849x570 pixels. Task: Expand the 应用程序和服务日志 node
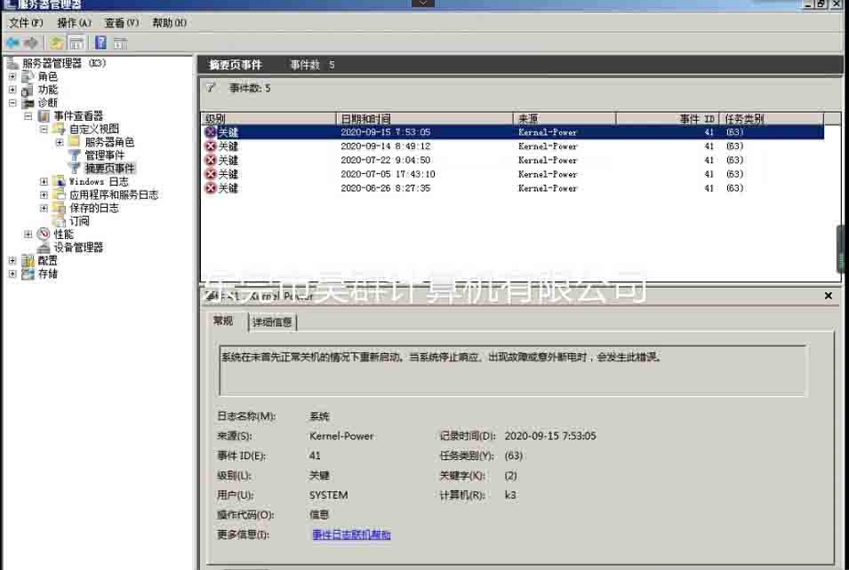click(x=44, y=195)
